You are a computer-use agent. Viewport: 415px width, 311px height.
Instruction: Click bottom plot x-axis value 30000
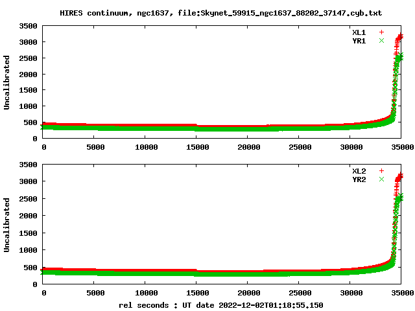click(x=351, y=293)
